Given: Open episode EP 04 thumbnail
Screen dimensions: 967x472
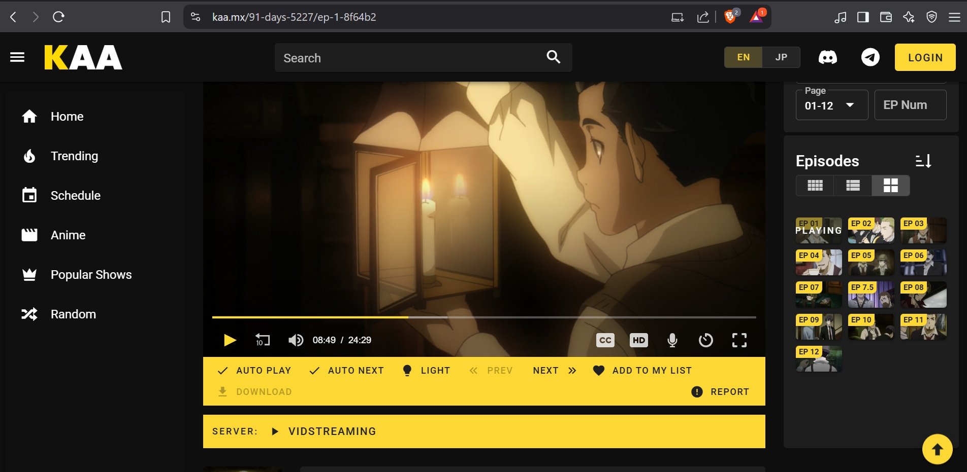Looking at the screenshot, I should (x=819, y=263).
